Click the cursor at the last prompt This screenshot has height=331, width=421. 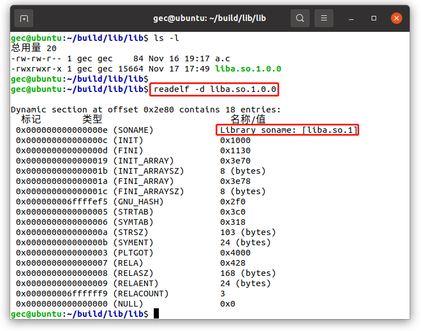coord(156,313)
